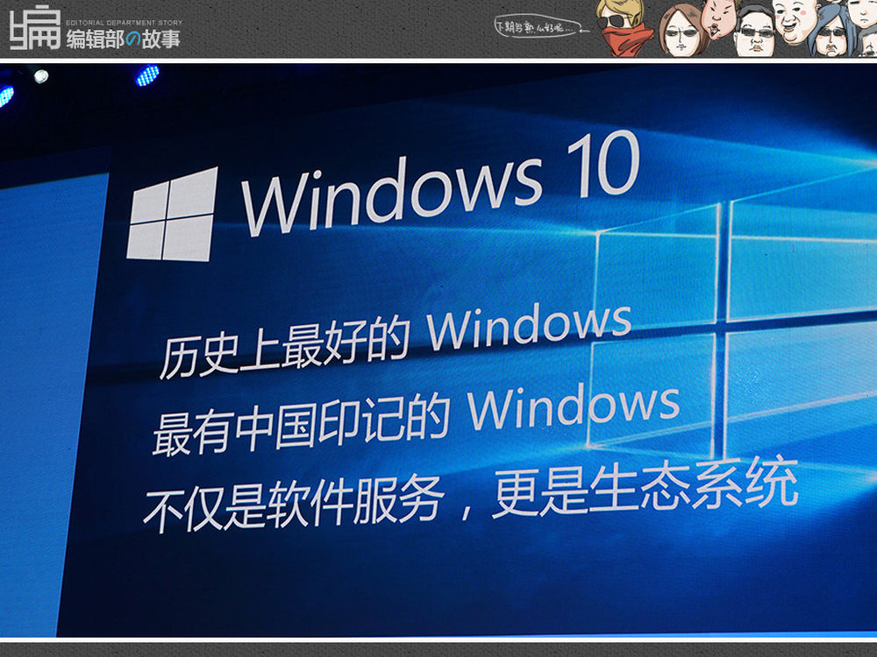The image size is (877, 657).
Task: Click the Windows logo on the slide
Action: (x=172, y=215)
